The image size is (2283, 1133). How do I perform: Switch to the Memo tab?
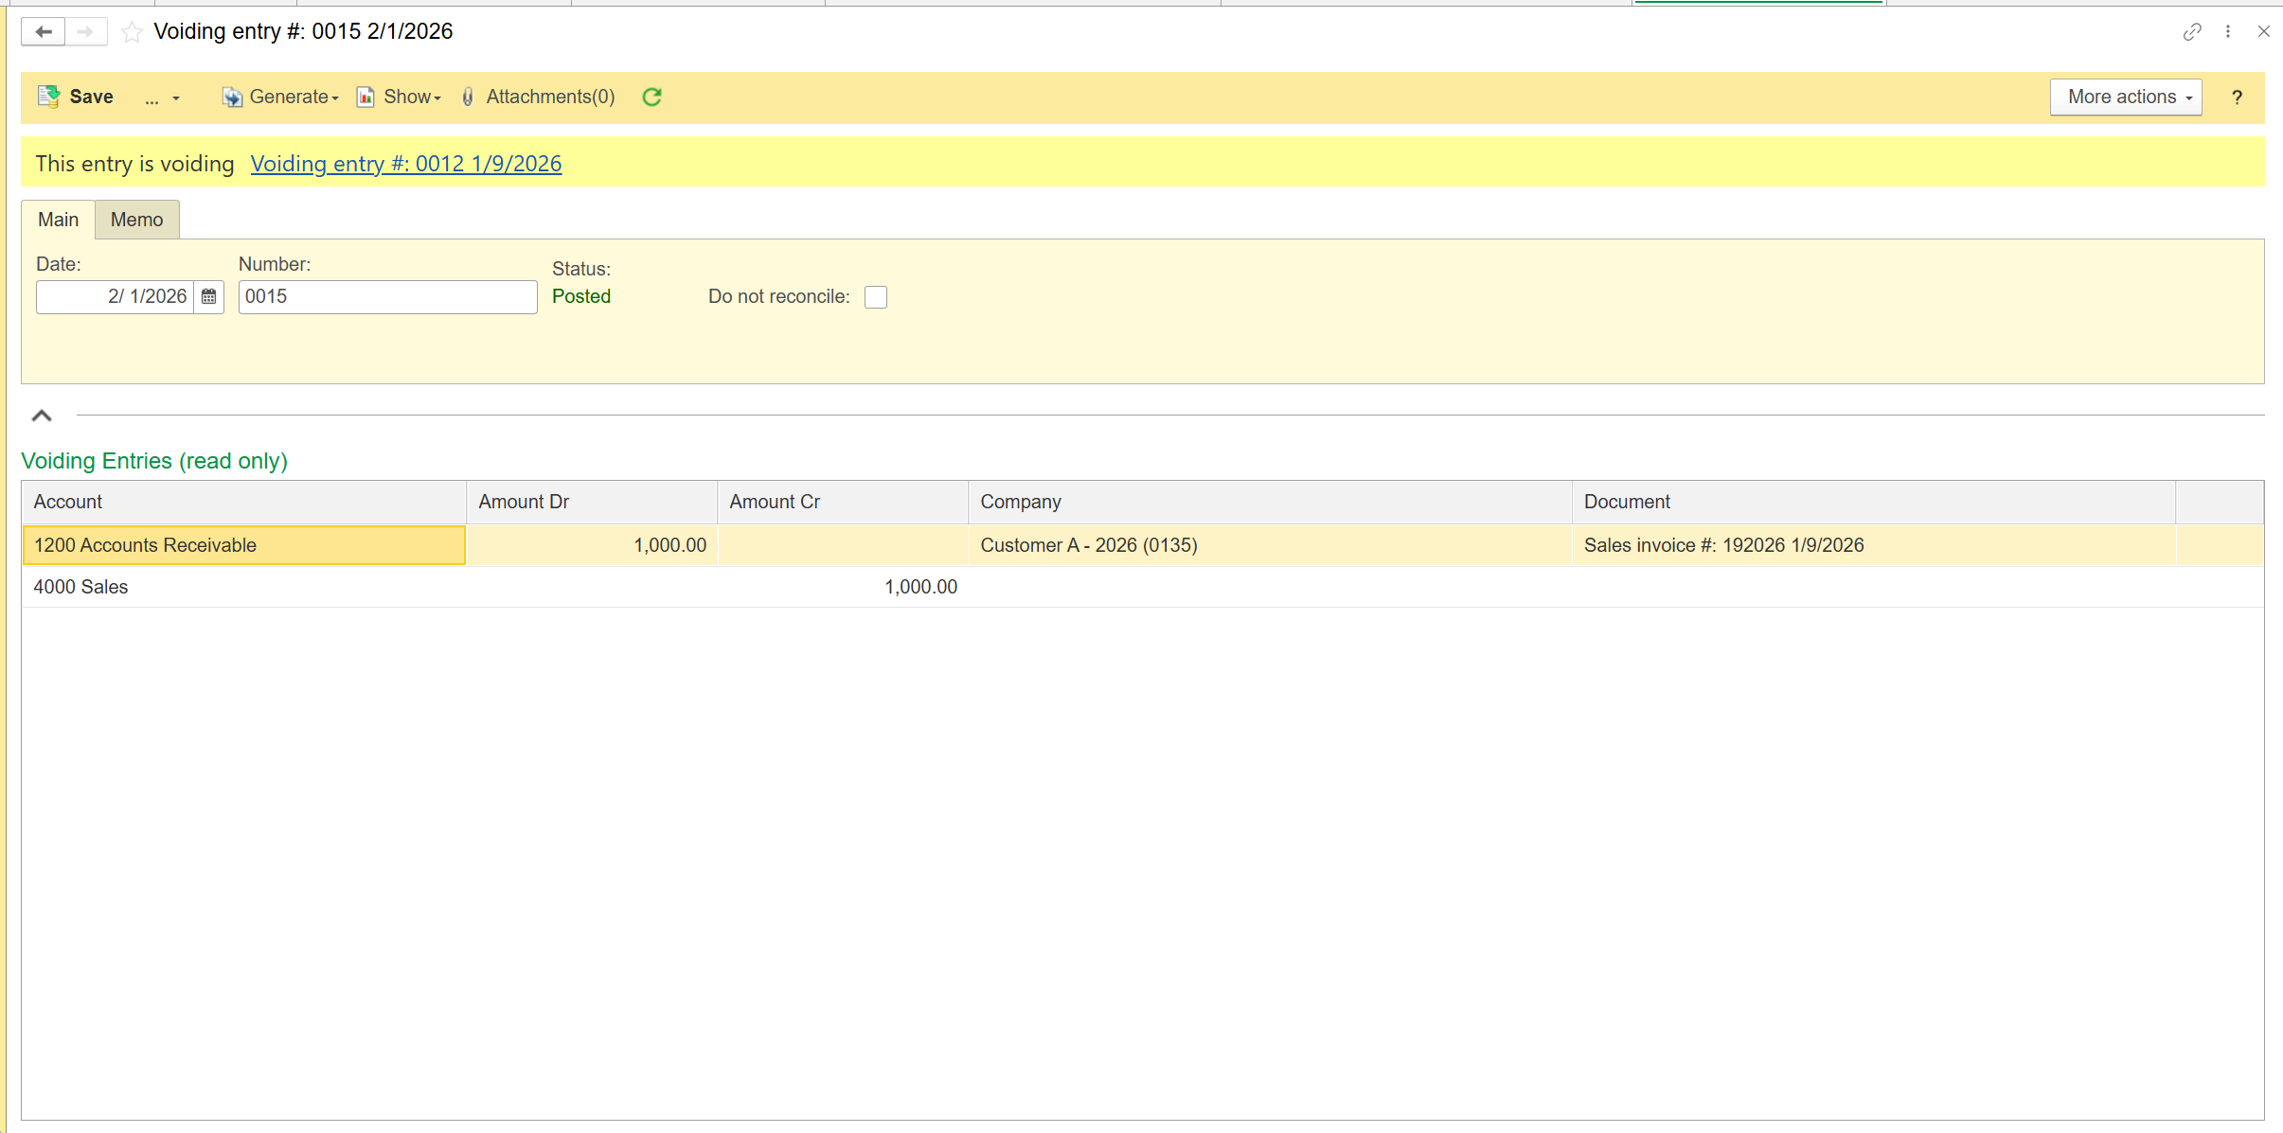tap(136, 220)
